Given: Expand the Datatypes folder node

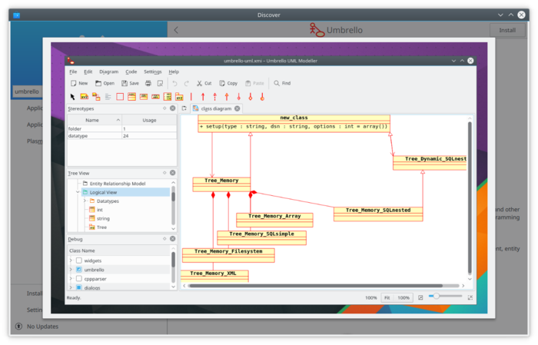Looking at the screenshot, I should [x=85, y=201].
